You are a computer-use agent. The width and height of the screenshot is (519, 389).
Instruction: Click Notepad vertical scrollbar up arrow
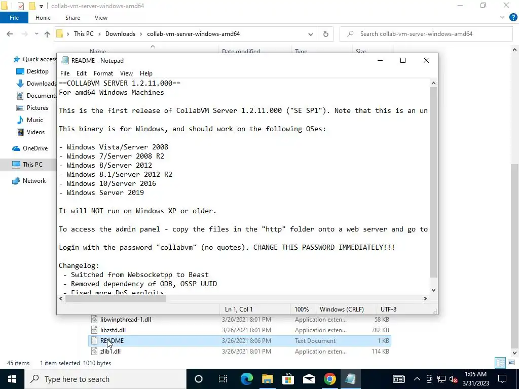click(434, 84)
